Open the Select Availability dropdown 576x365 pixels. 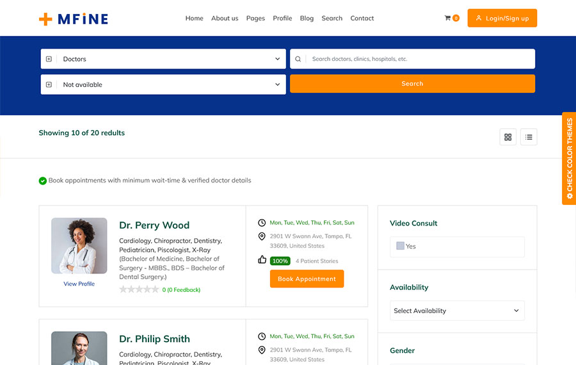tap(457, 311)
